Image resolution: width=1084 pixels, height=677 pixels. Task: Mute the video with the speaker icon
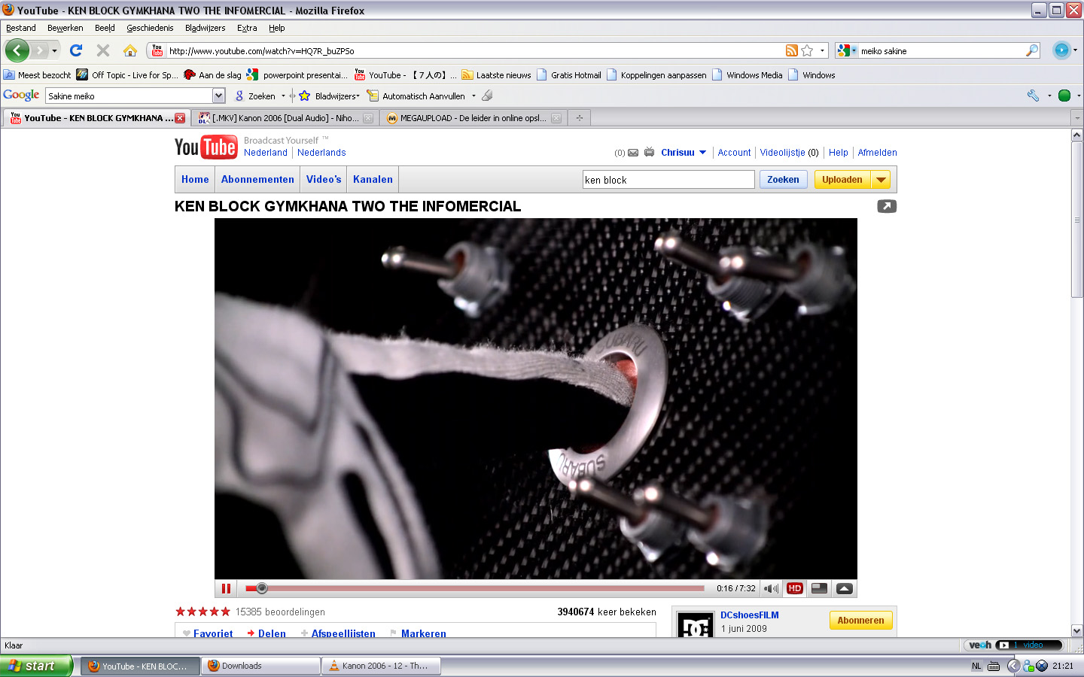772,588
